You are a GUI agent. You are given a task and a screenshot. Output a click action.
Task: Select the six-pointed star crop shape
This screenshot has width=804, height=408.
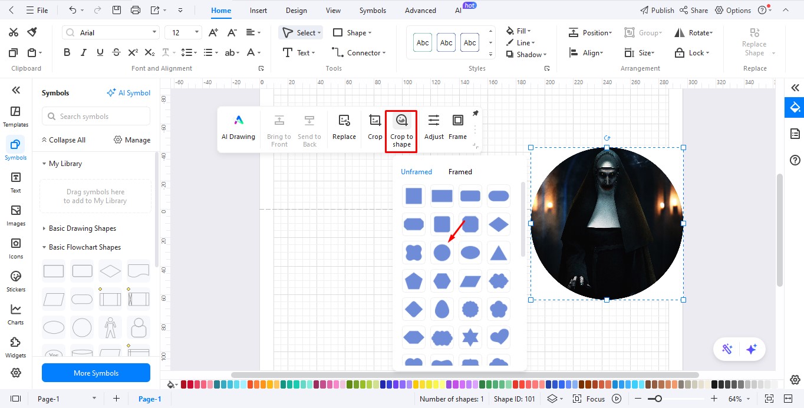[470, 337]
